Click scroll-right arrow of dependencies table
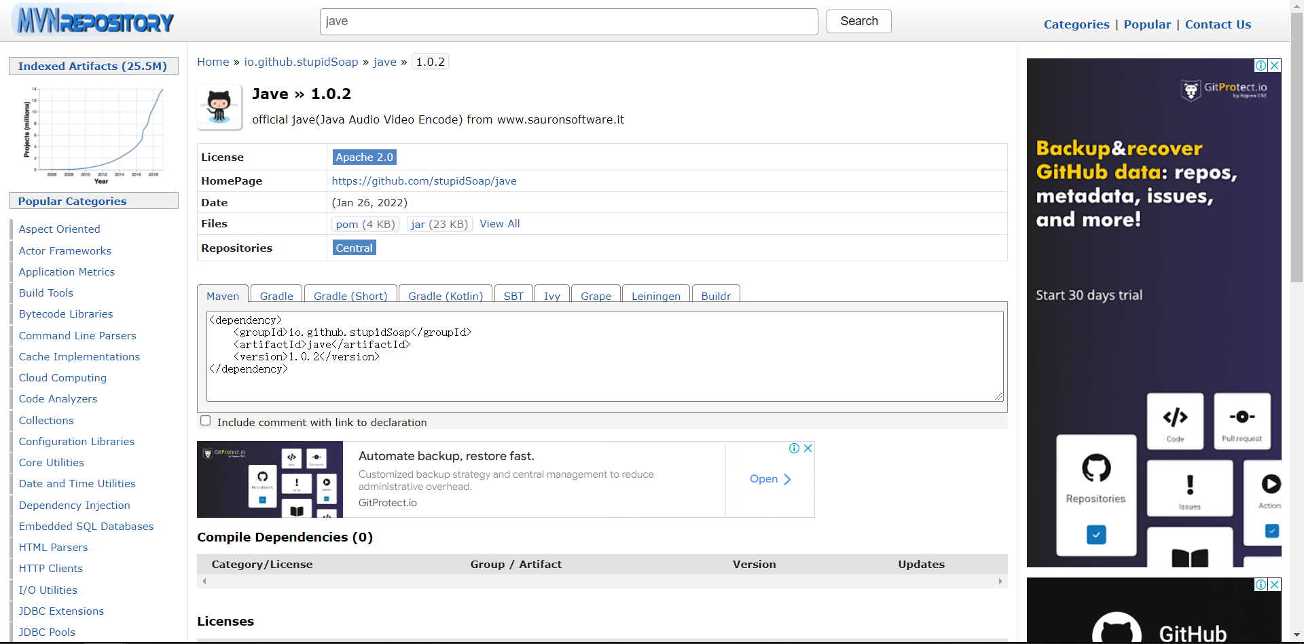Image resolution: width=1304 pixels, height=644 pixels. (x=1000, y=581)
